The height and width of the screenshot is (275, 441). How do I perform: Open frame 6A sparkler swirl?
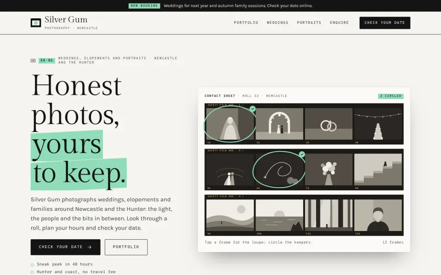[279, 170]
